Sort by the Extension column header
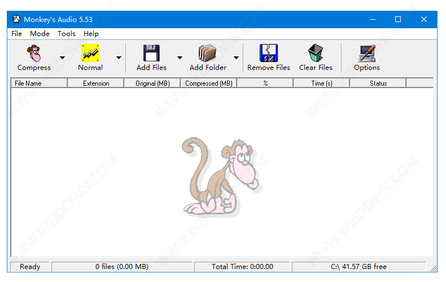The image size is (446, 282). 96,83
